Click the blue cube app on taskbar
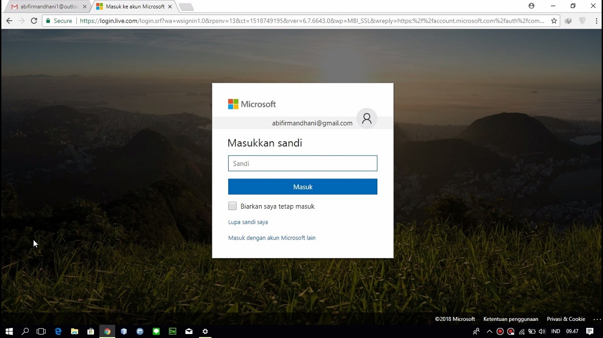Screen dimensions: 603x338 tap(124, 331)
